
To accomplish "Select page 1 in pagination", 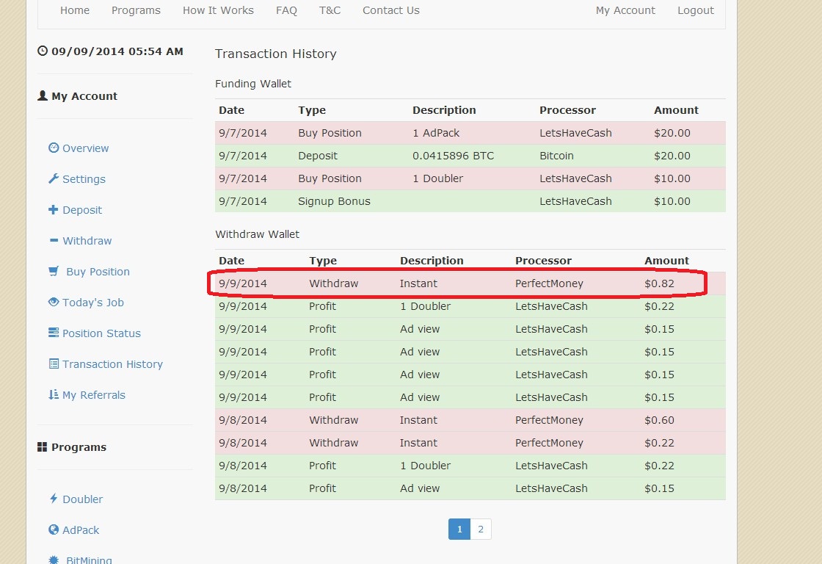I will click(x=459, y=529).
